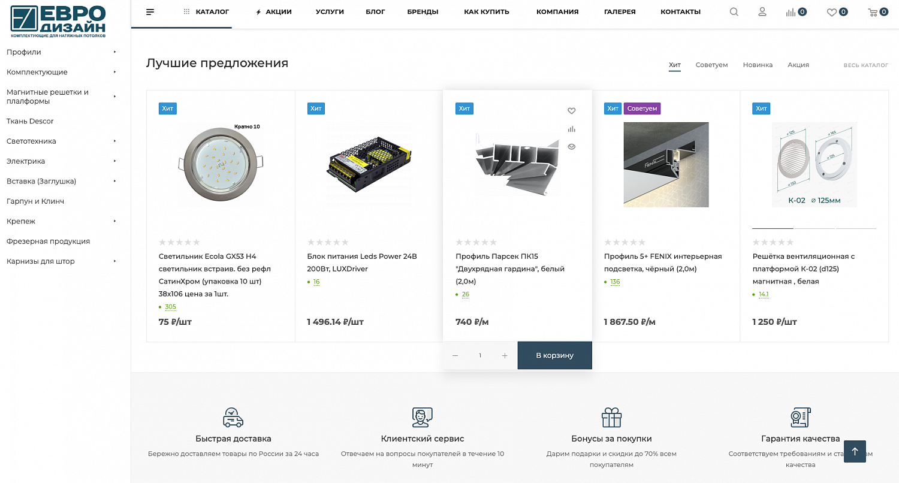Click the Быстрая доставка truck icon

233,417
